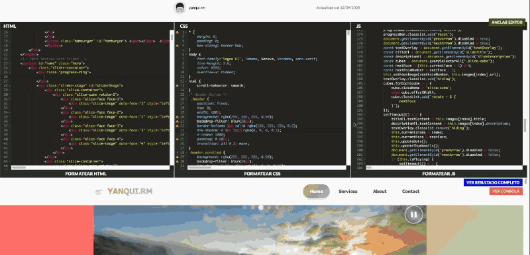Image resolution: width=530 pixels, height=255 pixels.
Task: Collapse the HTML button block at line 18
Action: click(x=10, y=41)
